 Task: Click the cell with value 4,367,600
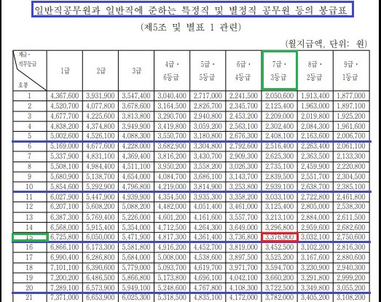point(65,96)
